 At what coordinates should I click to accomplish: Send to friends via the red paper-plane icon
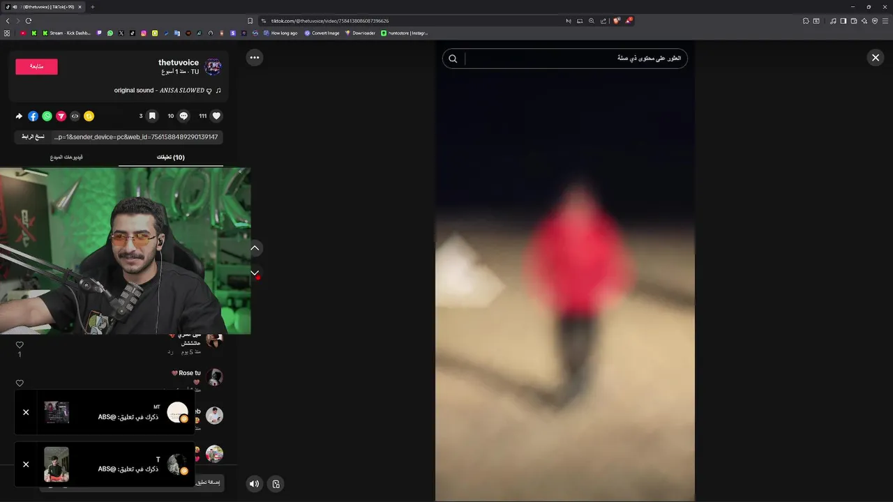[x=61, y=116]
